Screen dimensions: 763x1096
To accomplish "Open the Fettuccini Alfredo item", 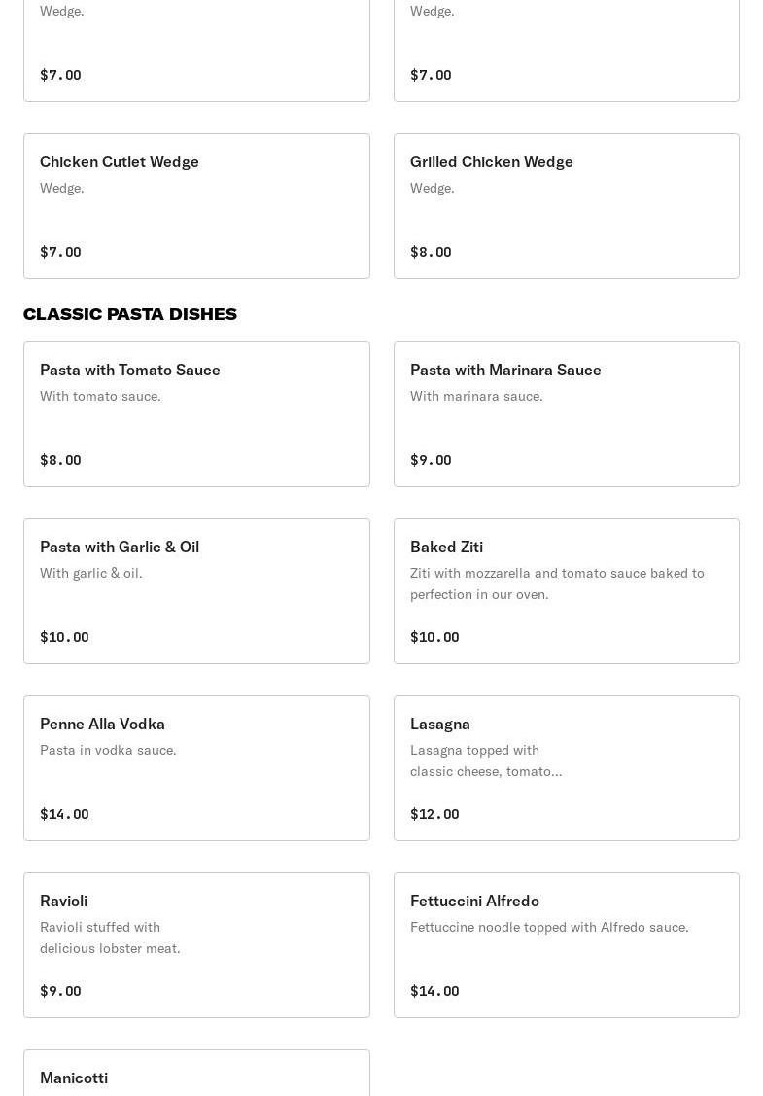I will (x=566, y=945).
